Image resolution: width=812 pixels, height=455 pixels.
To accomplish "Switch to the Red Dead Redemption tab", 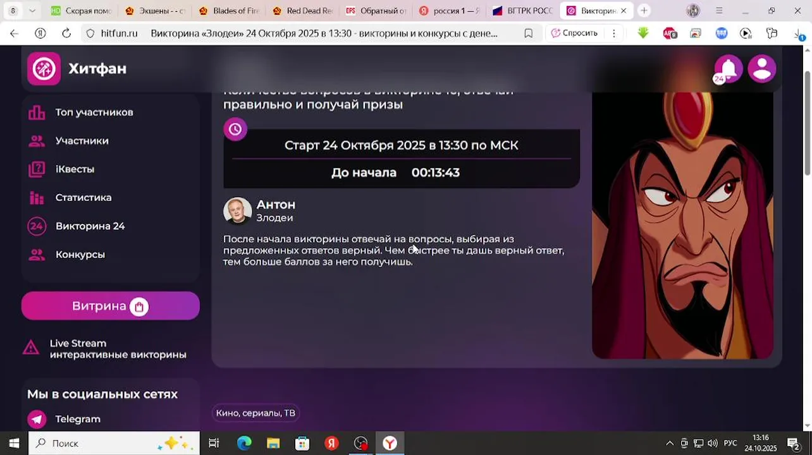I will click(x=303, y=11).
